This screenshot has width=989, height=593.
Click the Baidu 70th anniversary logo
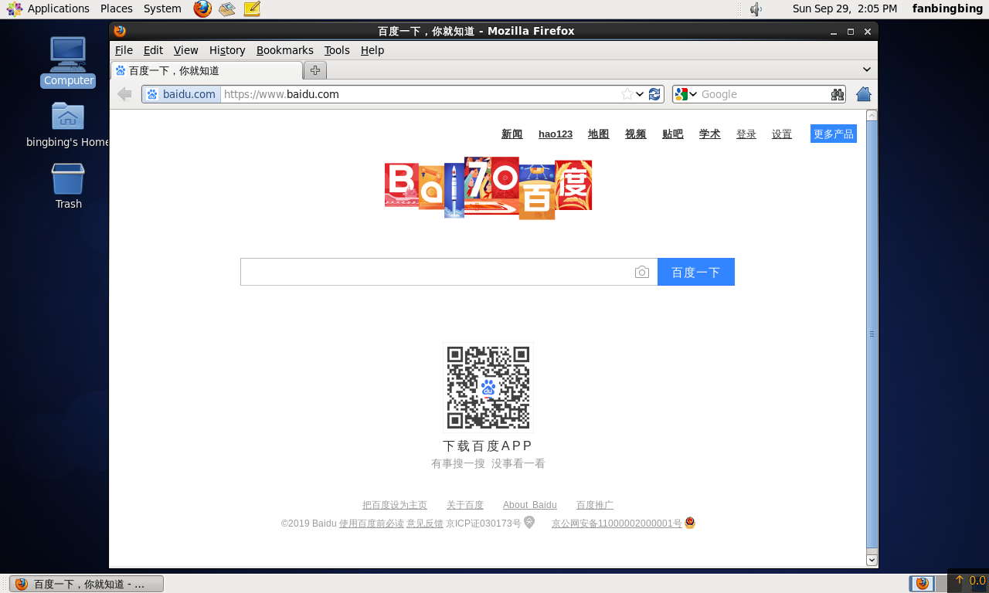[488, 188]
